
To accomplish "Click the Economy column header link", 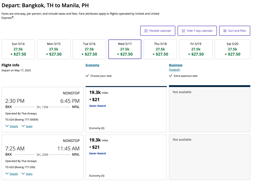I will (92, 65).
